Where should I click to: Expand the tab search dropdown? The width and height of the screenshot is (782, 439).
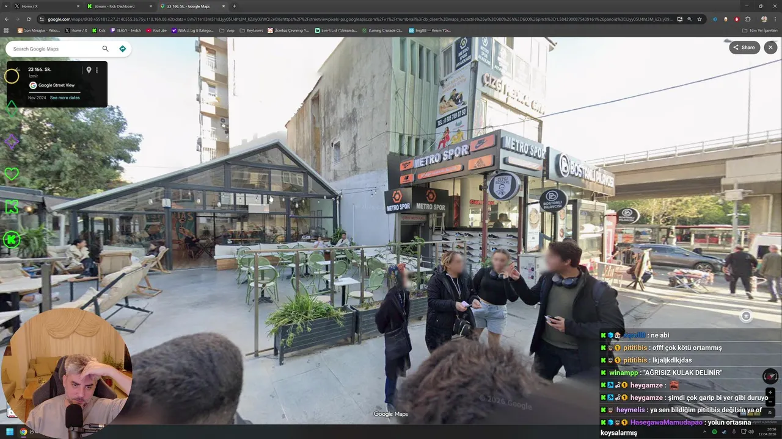click(5, 6)
